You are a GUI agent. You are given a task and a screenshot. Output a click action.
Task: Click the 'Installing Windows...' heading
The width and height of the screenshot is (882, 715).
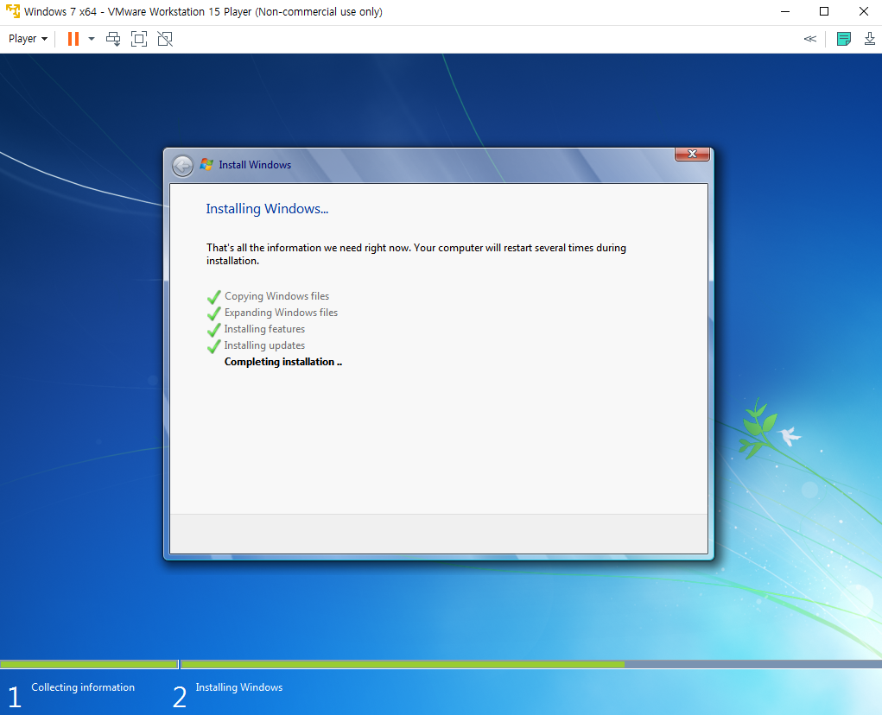[x=267, y=209]
